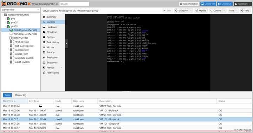Click the pve02 node server icon
Viewport: 253px width, 133px height.
pyautogui.click(x=8, y=22)
